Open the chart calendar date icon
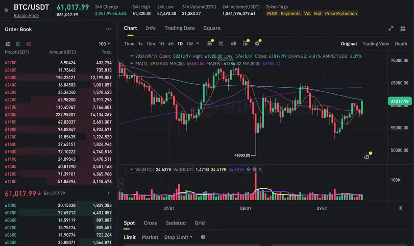 tap(210, 43)
